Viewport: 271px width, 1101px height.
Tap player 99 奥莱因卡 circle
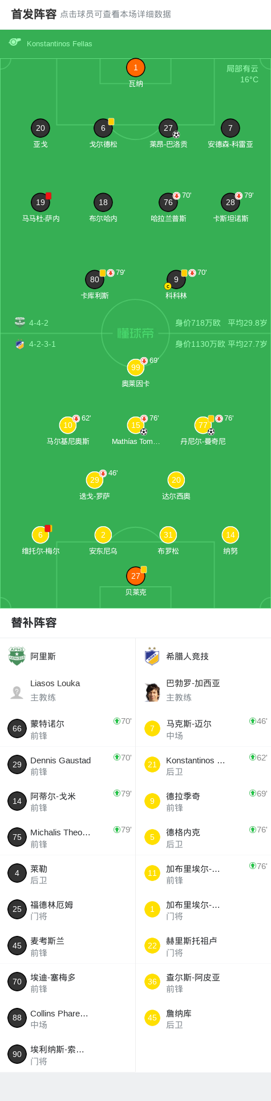pos(136,367)
